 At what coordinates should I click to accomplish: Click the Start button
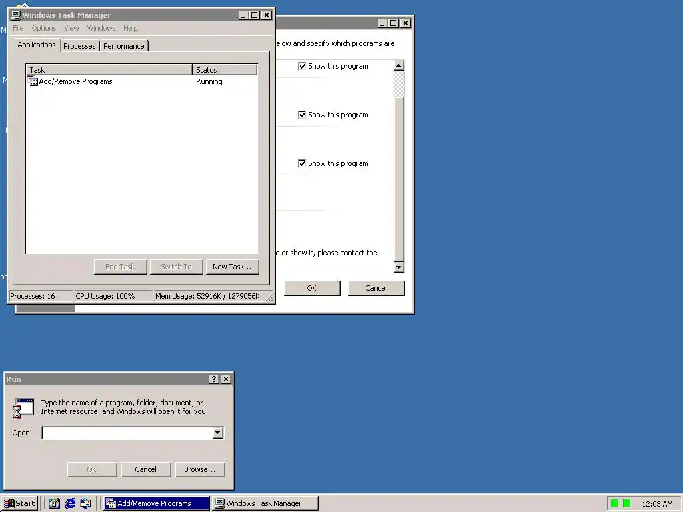(20, 503)
